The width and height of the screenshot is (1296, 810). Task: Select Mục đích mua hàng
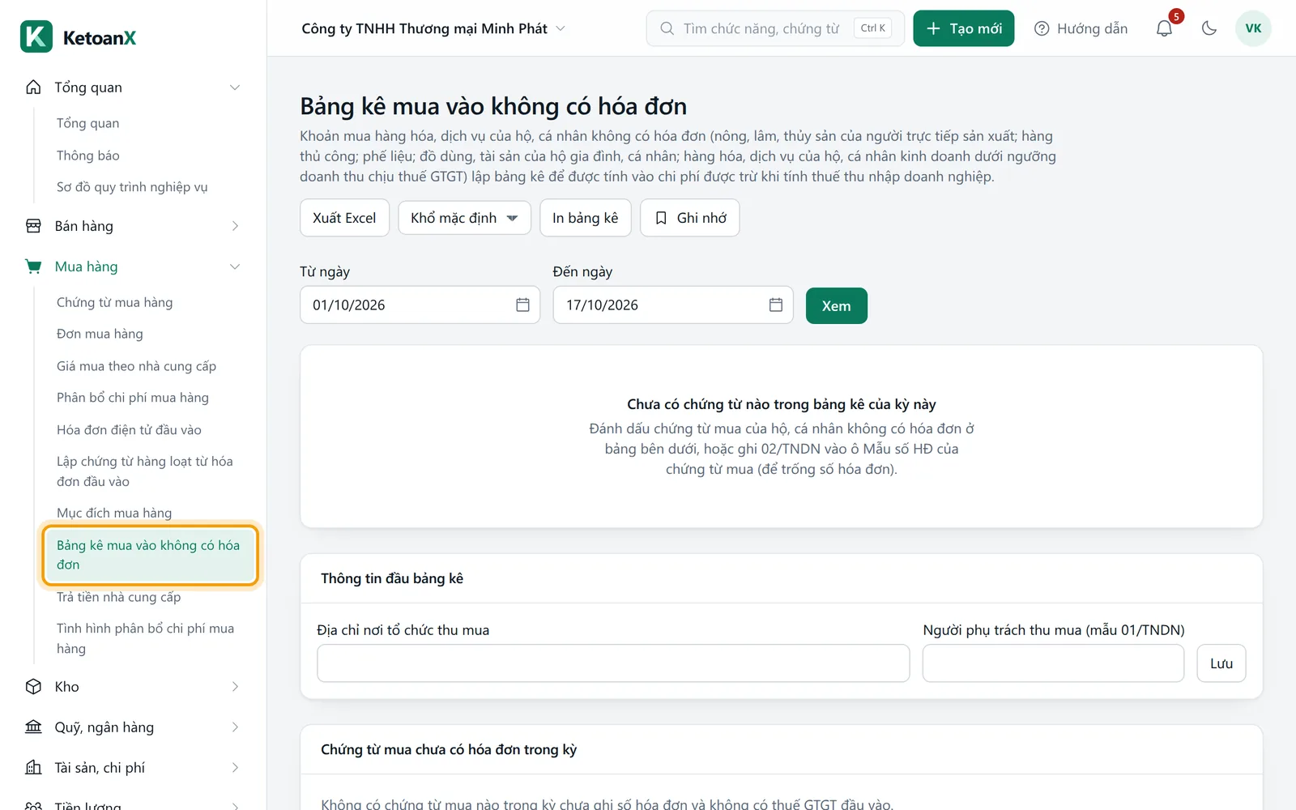pos(114,513)
